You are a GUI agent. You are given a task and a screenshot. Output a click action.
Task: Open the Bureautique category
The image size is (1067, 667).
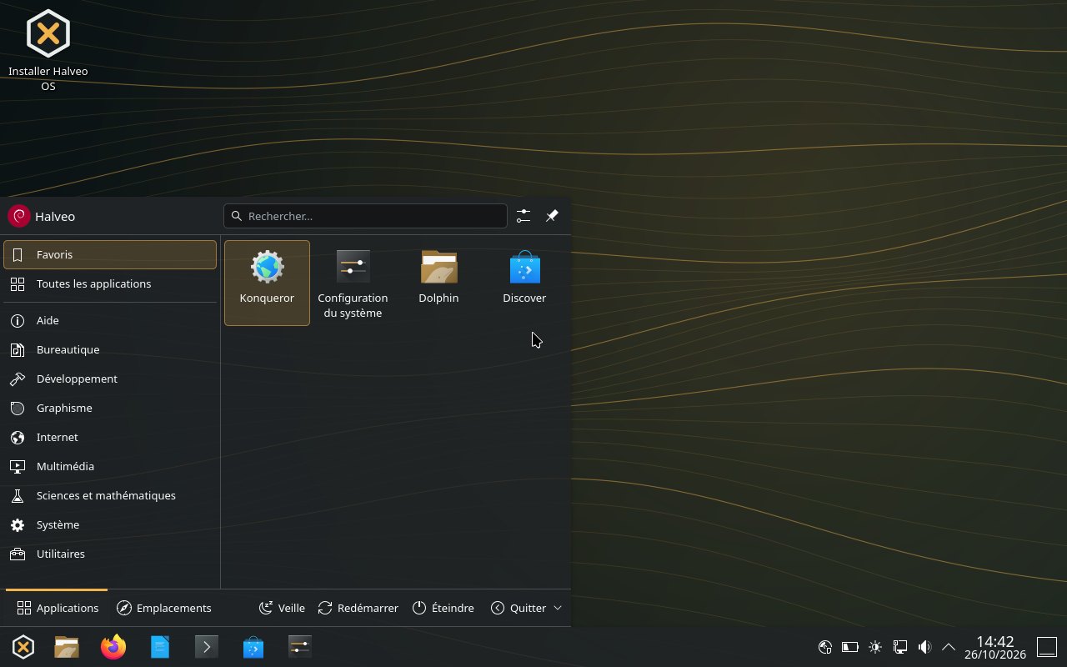click(110, 349)
